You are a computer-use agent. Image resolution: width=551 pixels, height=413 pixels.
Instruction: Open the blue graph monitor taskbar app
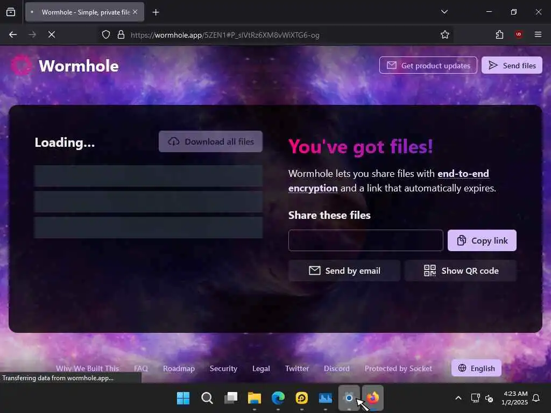point(326,398)
